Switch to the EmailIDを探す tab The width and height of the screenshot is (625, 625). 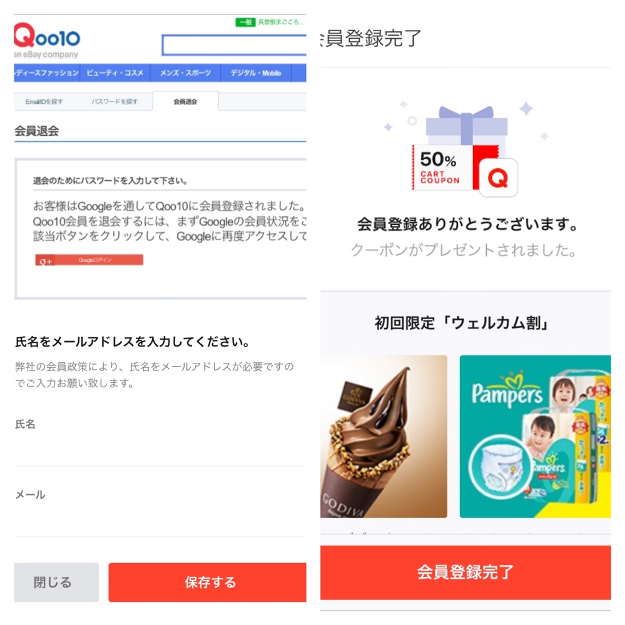(x=44, y=101)
